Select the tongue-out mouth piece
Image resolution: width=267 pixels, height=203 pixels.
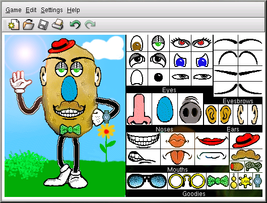tap(177, 157)
